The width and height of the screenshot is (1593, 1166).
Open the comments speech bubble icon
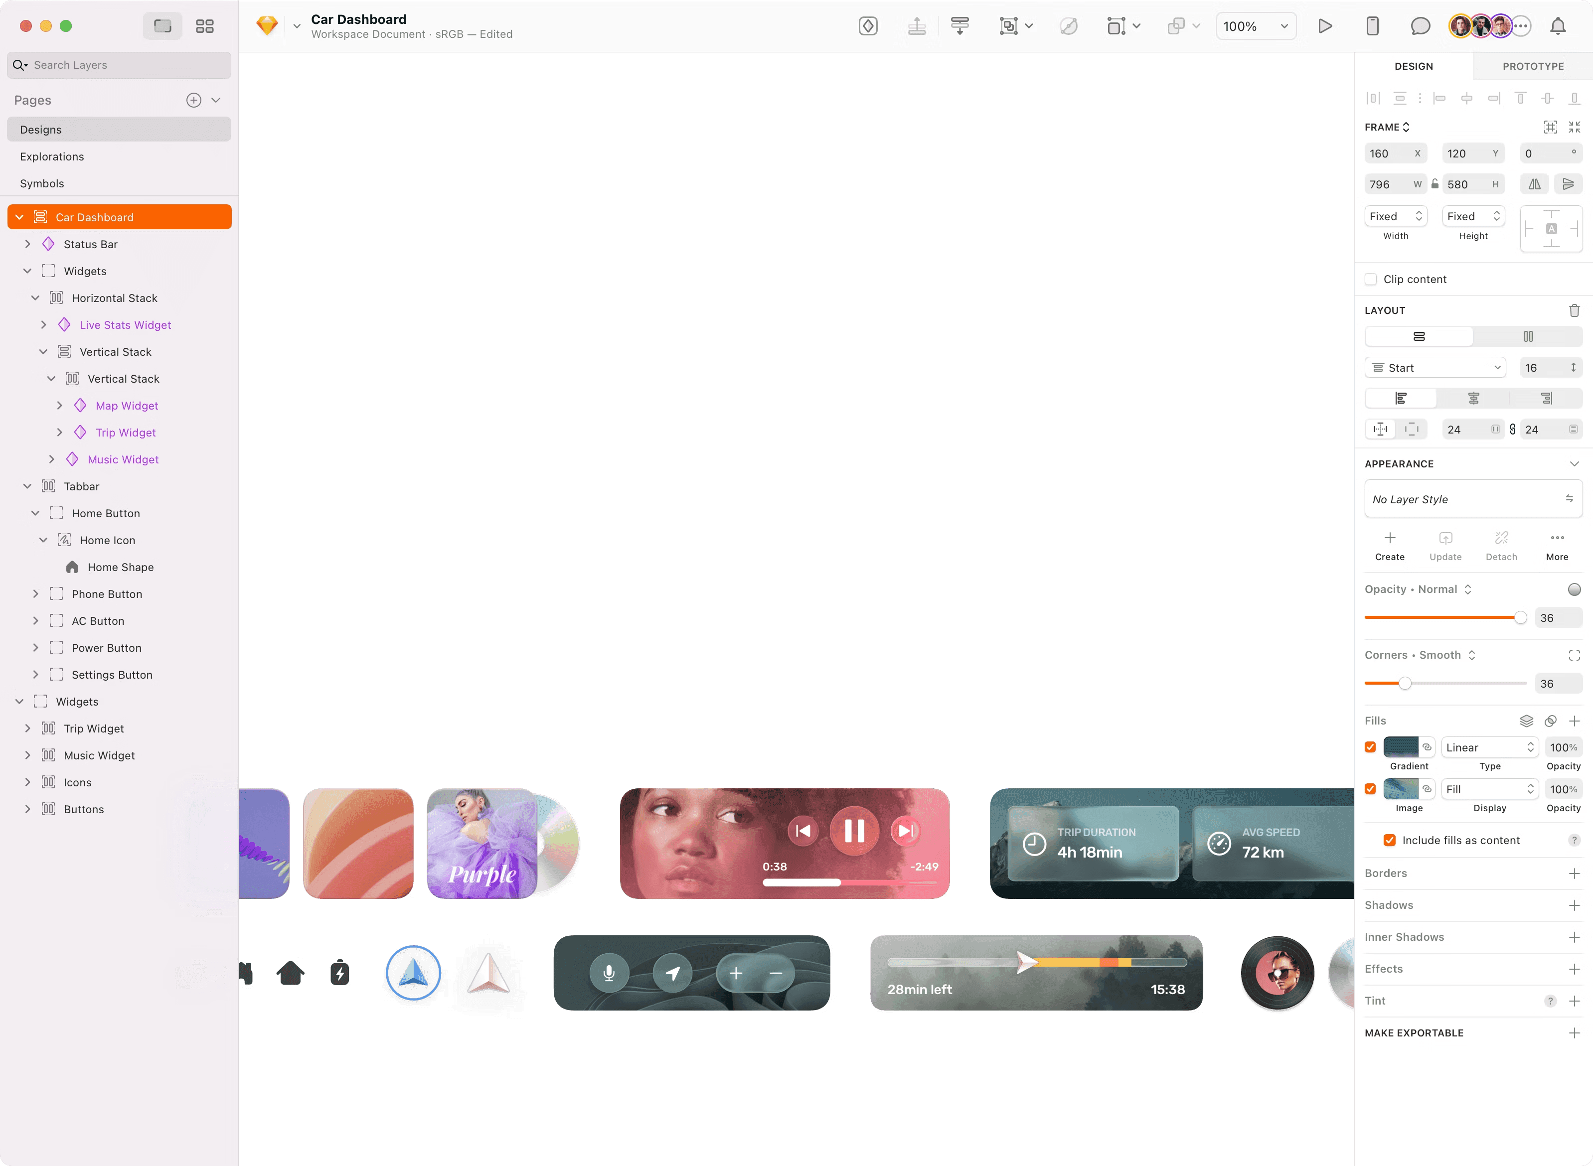click(1420, 26)
